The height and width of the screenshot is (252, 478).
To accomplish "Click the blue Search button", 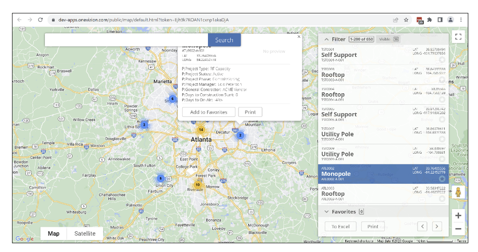I will pos(224,40).
